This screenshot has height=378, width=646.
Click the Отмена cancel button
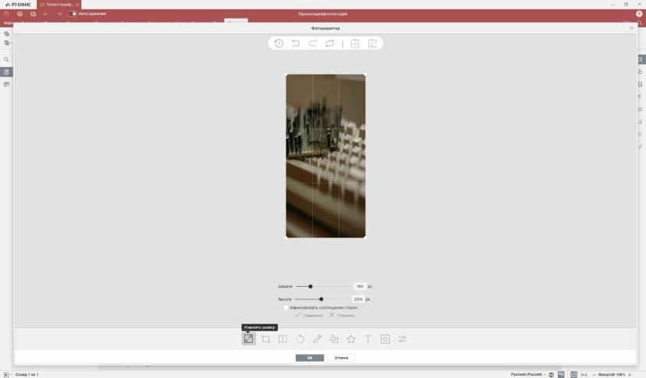pyautogui.click(x=341, y=358)
